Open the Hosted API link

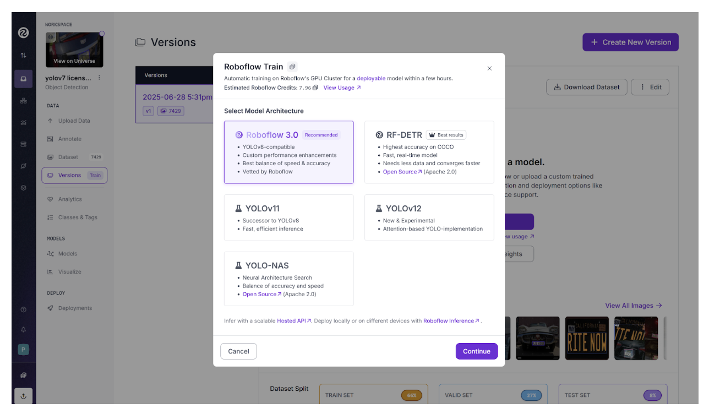click(294, 320)
